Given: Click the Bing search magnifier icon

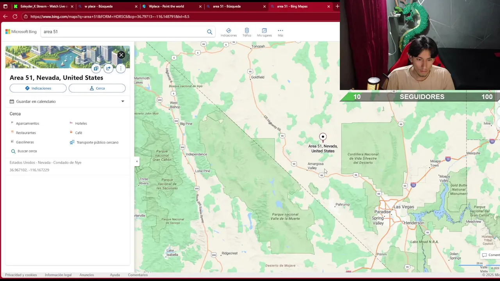Looking at the screenshot, I should click(210, 32).
